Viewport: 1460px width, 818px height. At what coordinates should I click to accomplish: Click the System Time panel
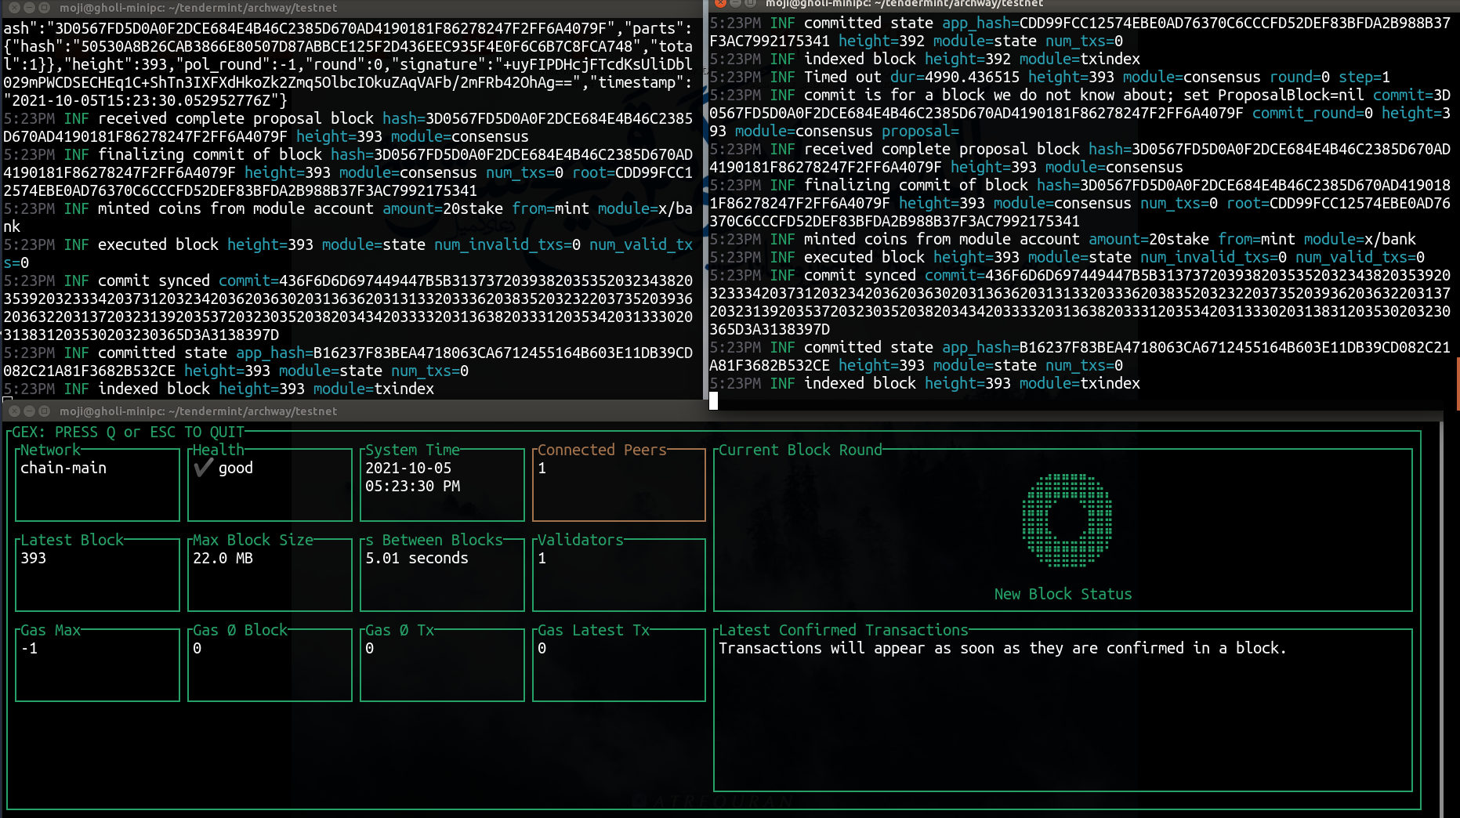(442, 484)
